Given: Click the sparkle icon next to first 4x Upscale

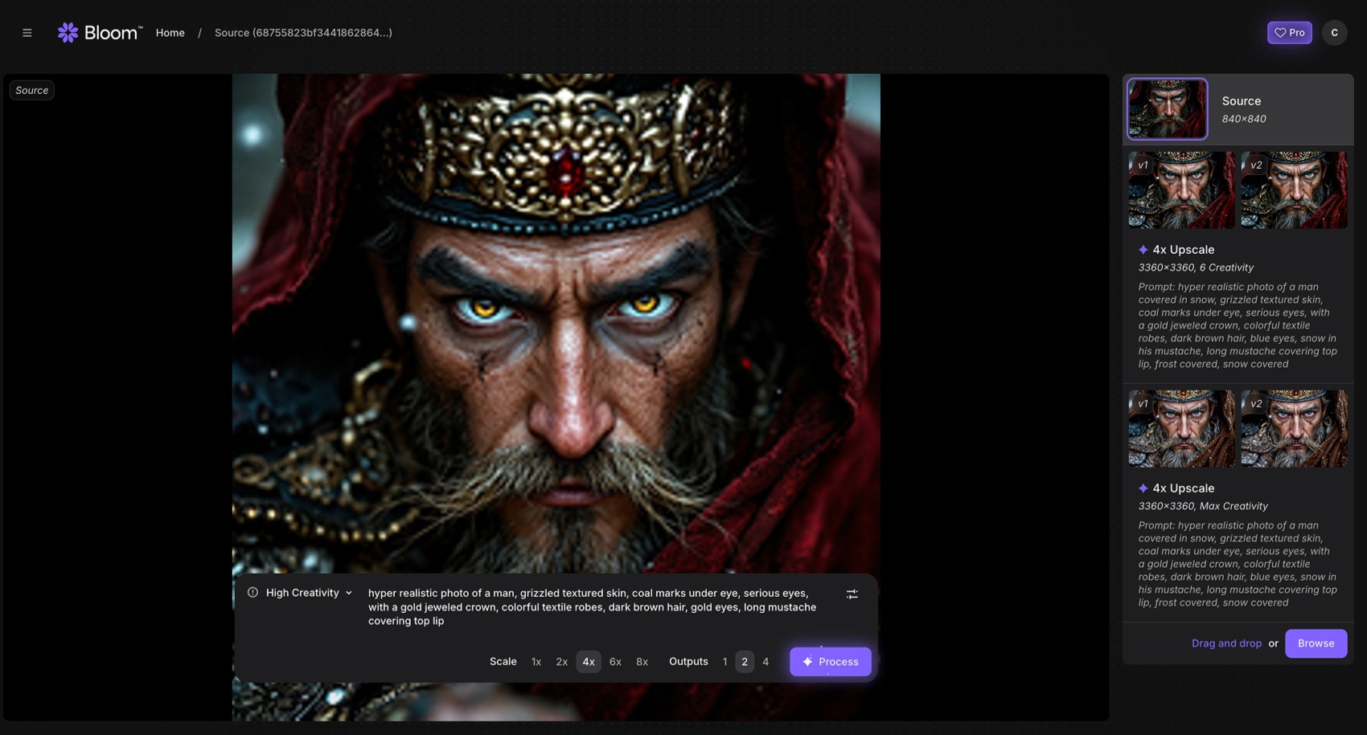Looking at the screenshot, I should pos(1143,250).
